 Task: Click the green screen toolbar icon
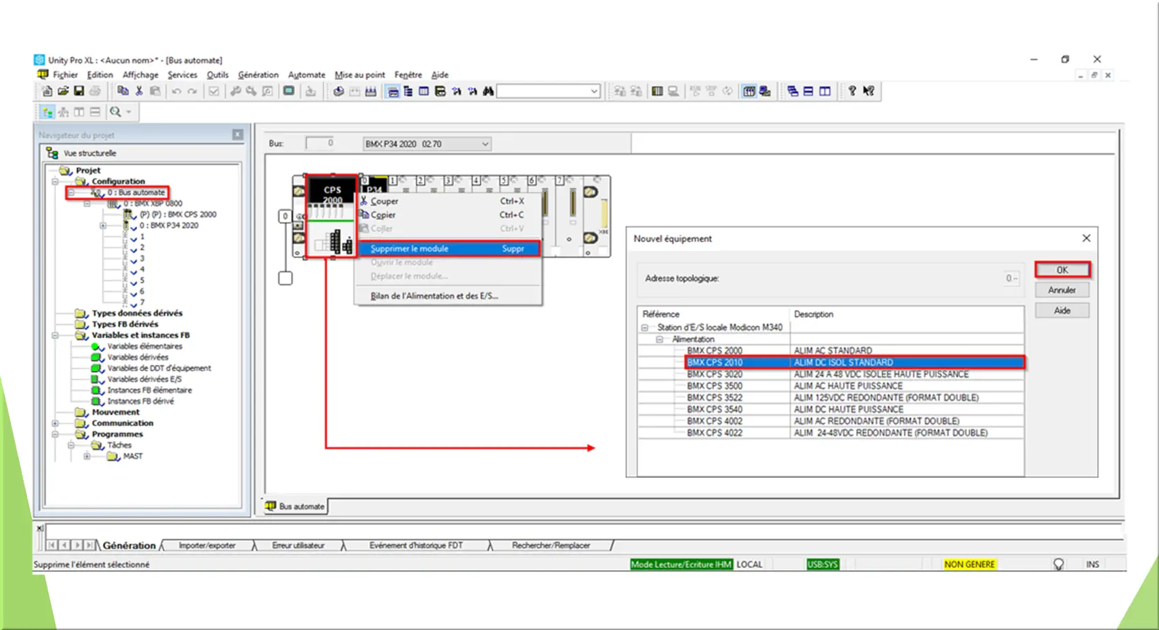[x=289, y=91]
